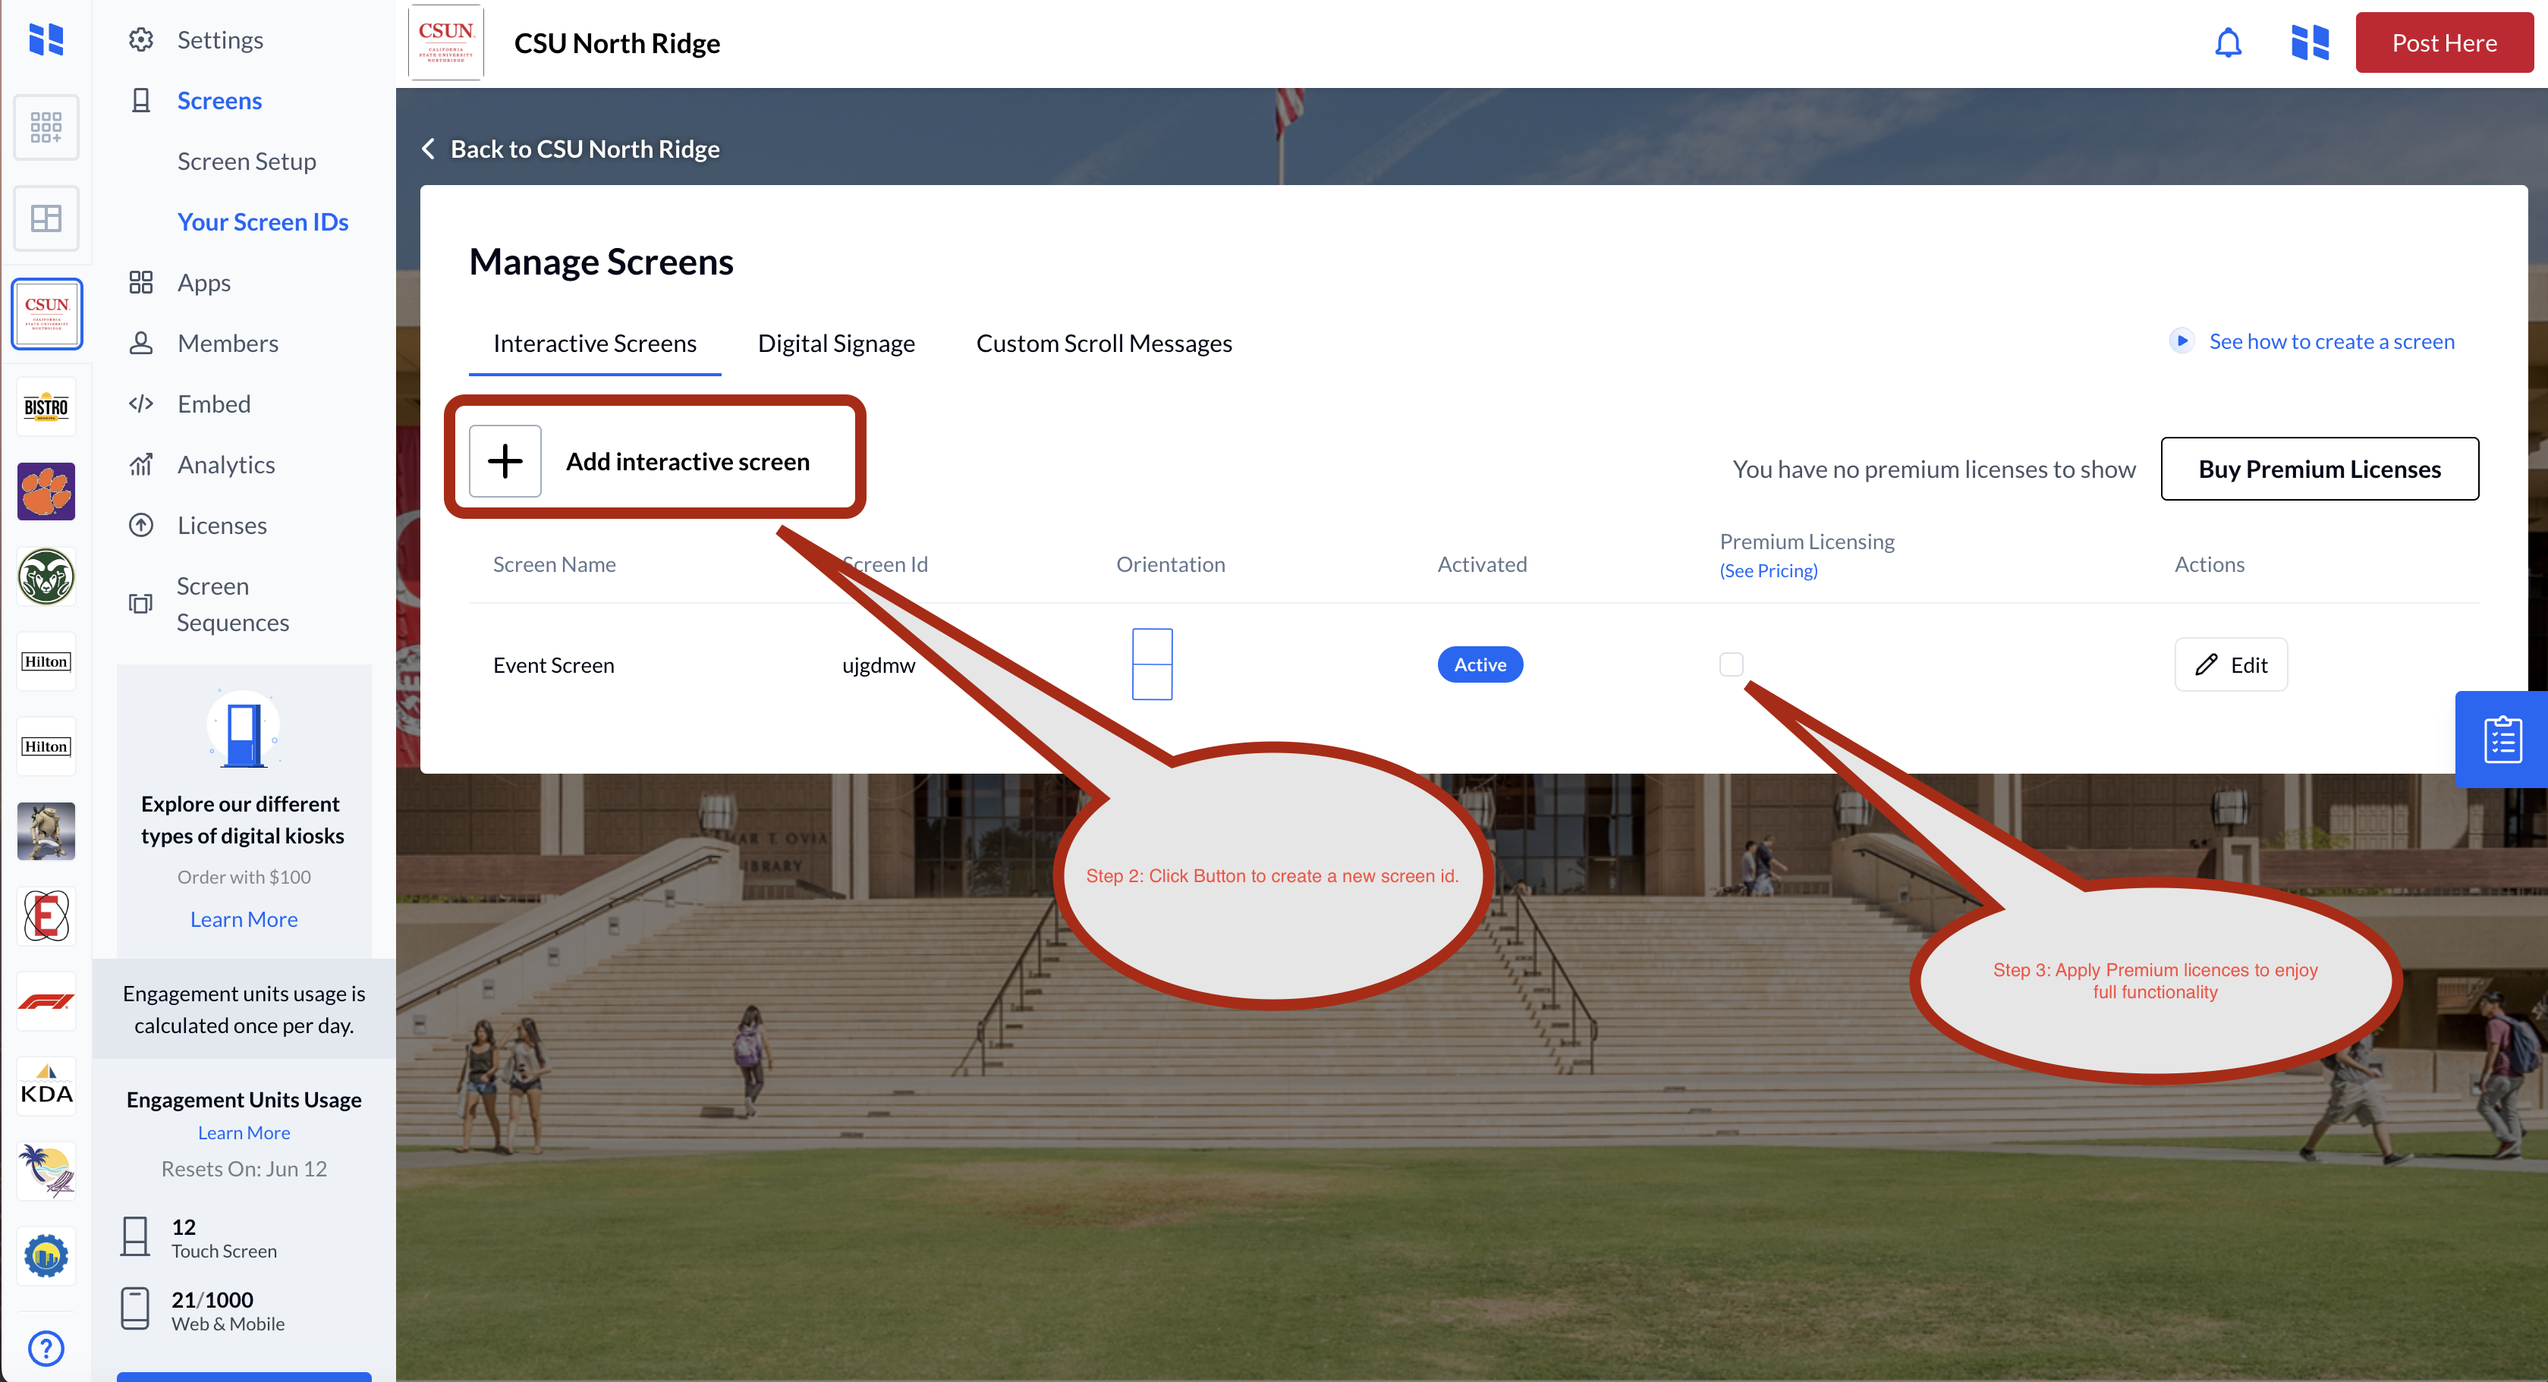Check Premium Licensing box for Event Screen
Image resolution: width=2548 pixels, height=1382 pixels.
click(1731, 664)
